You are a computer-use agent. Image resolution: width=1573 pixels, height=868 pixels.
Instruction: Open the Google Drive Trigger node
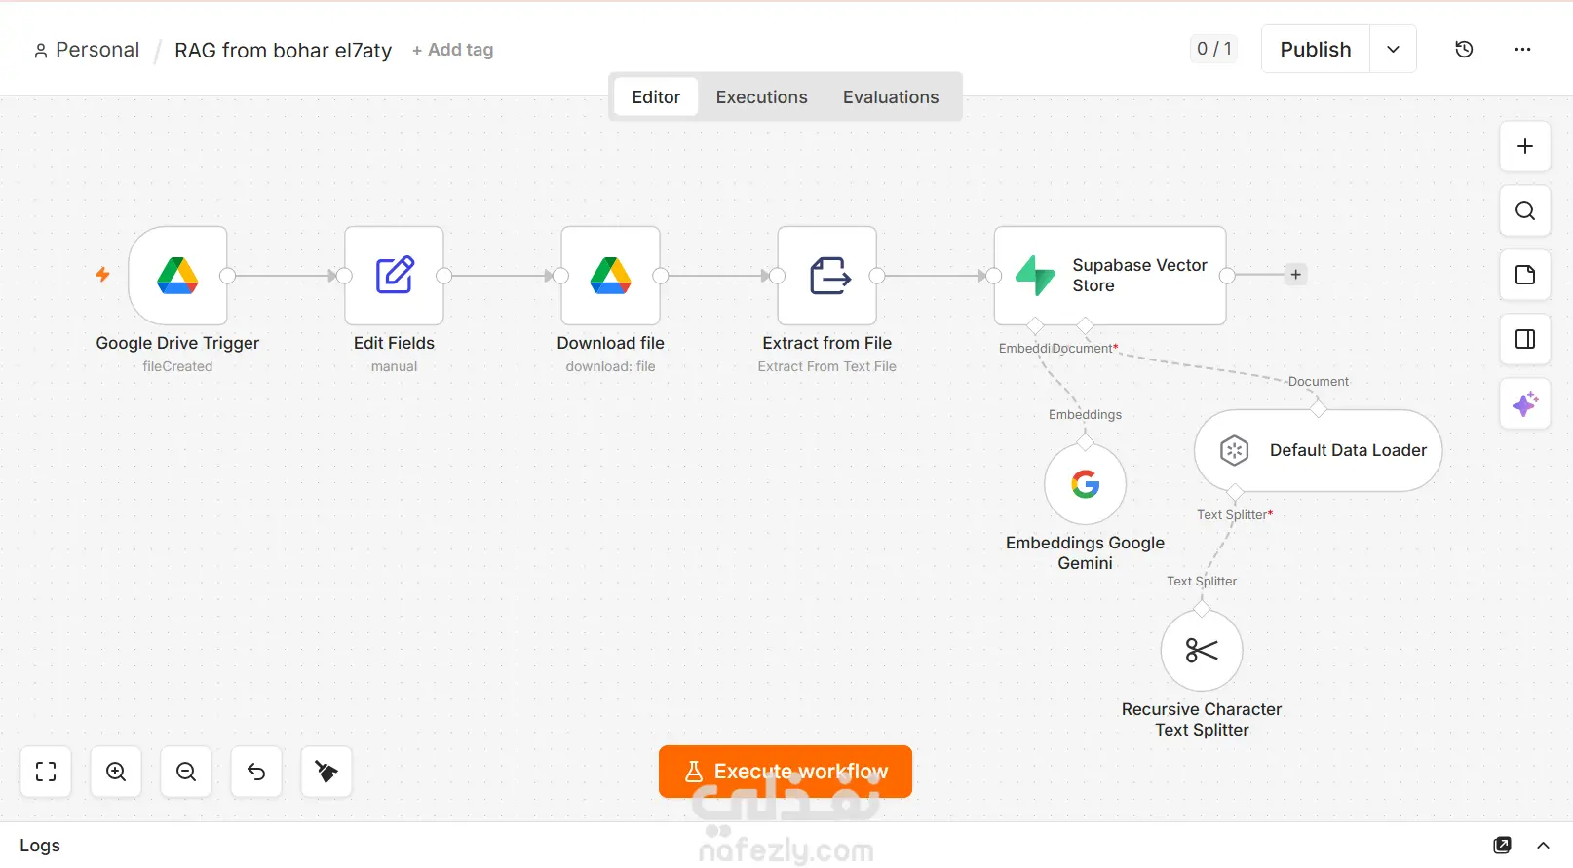coord(177,276)
